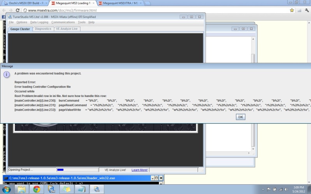Click the command prompt scrollbar up arrow
Viewport: 311px width, 194px height.
(x=161, y=183)
